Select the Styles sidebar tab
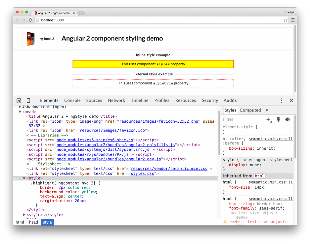The height and width of the screenshot is (244, 310). (x=230, y=110)
